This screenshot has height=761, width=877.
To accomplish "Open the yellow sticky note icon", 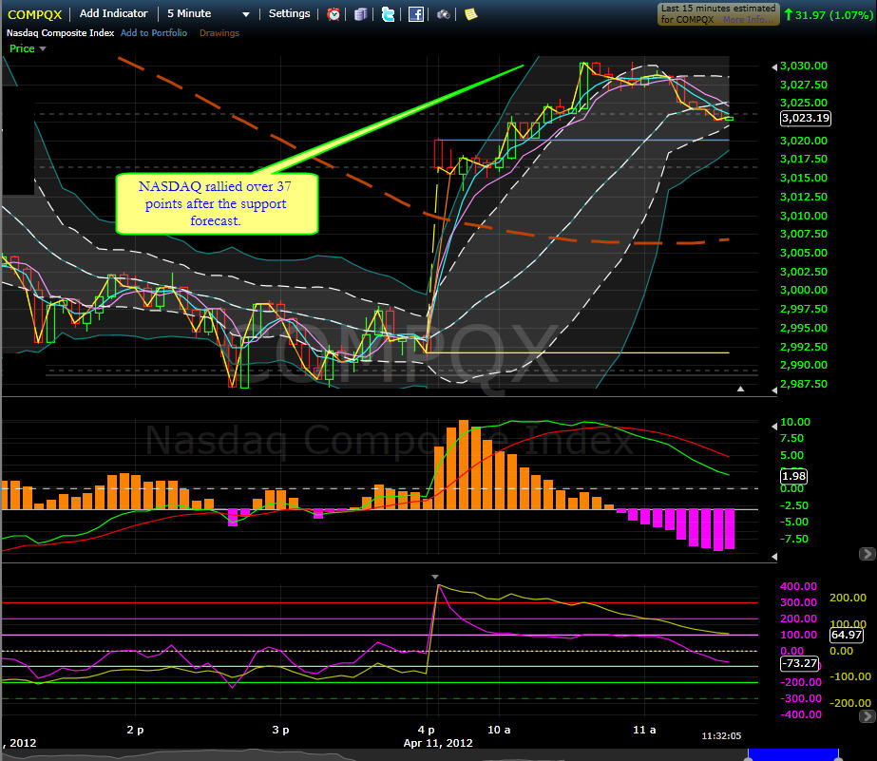I will pyautogui.click(x=471, y=14).
